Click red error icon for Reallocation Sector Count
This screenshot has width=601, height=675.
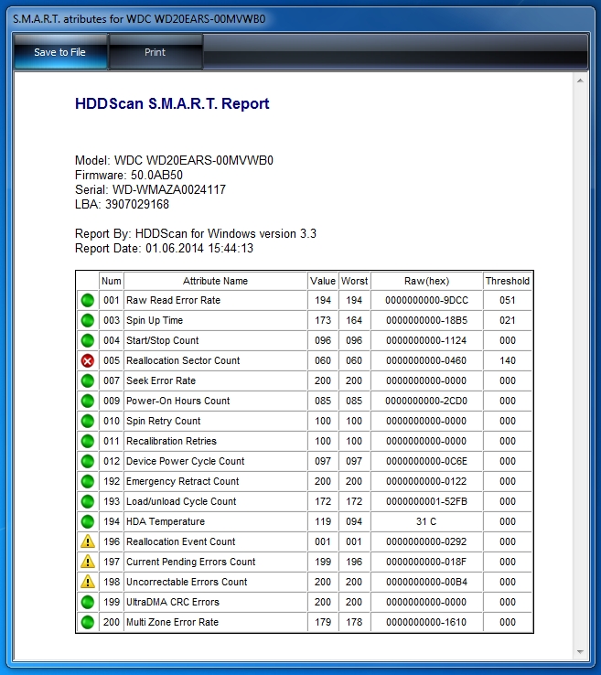click(88, 360)
